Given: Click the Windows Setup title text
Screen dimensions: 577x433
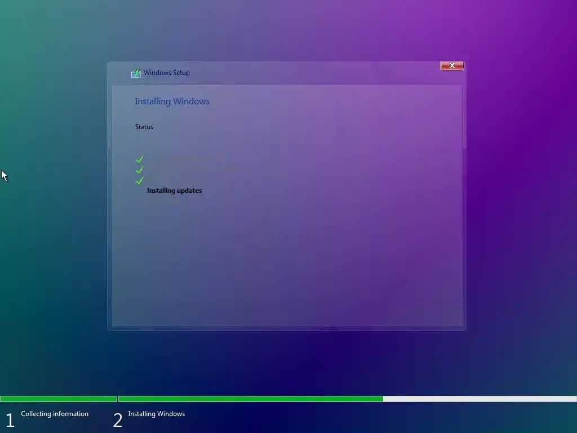Looking at the screenshot, I should pyautogui.click(x=167, y=73).
